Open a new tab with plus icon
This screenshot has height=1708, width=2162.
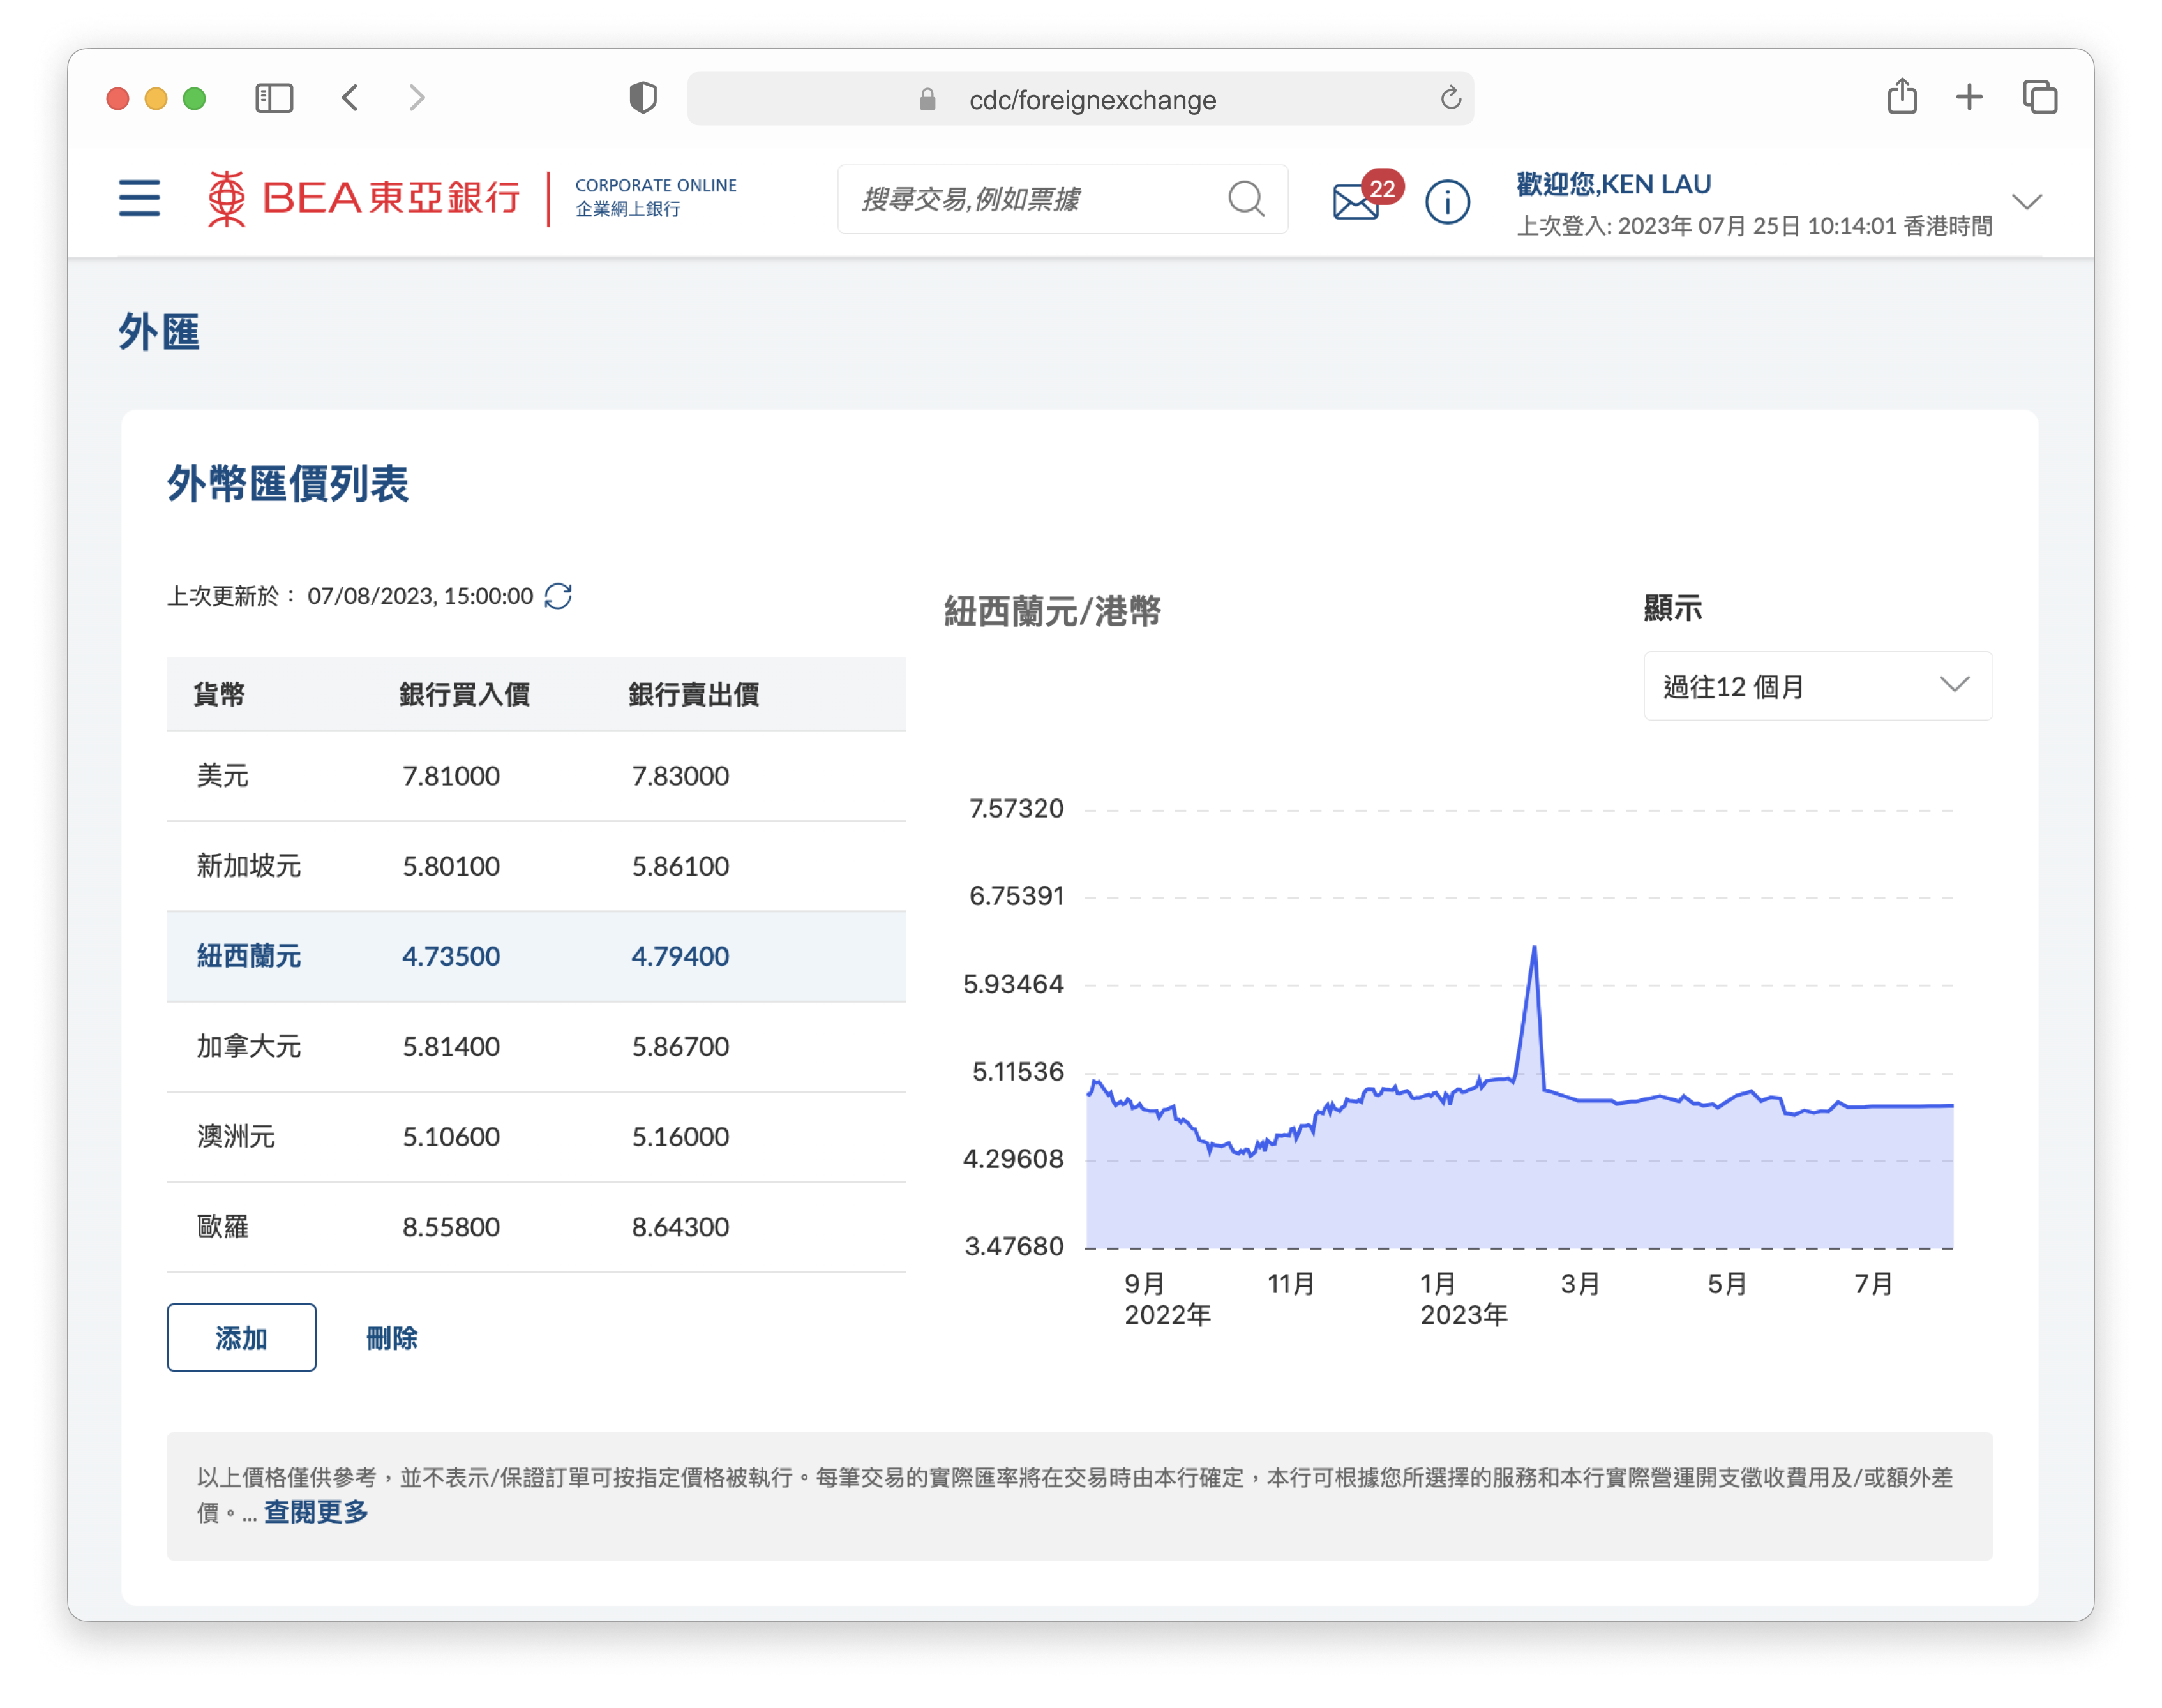coord(1969,97)
